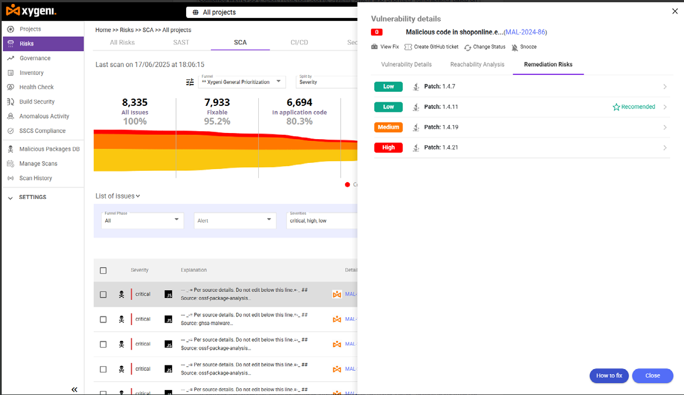Open the MAL-2024-86 link
The height and width of the screenshot is (395, 684).
click(525, 33)
